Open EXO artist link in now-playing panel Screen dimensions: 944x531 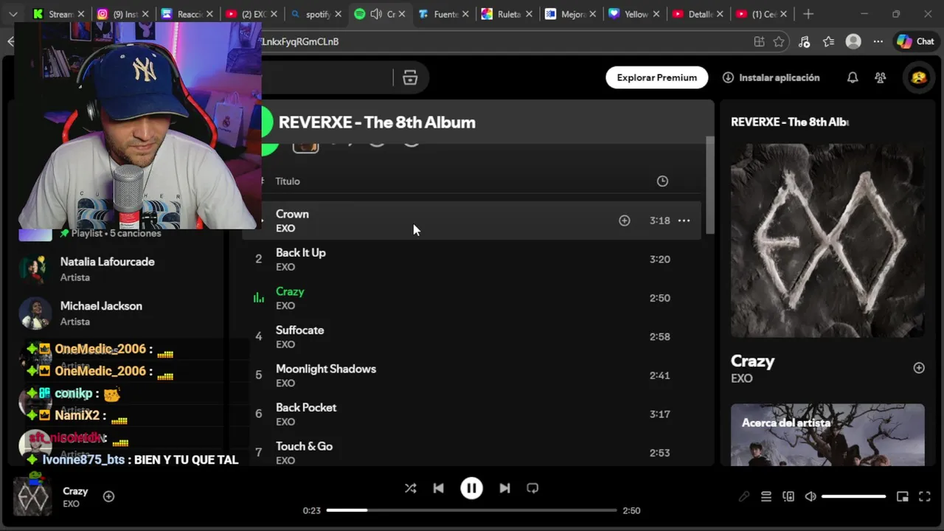click(x=742, y=378)
